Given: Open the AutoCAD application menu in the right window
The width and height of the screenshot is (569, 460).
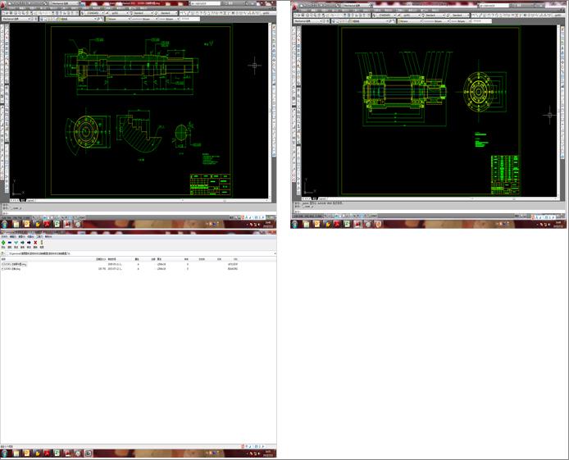Looking at the screenshot, I should tap(295, 7).
